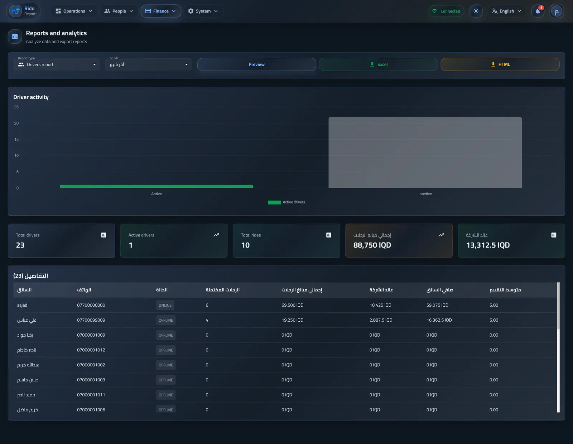Image resolution: width=573 pixels, height=444 pixels.
Task: Click phone number 07000001012
Action: tap(91, 350)
